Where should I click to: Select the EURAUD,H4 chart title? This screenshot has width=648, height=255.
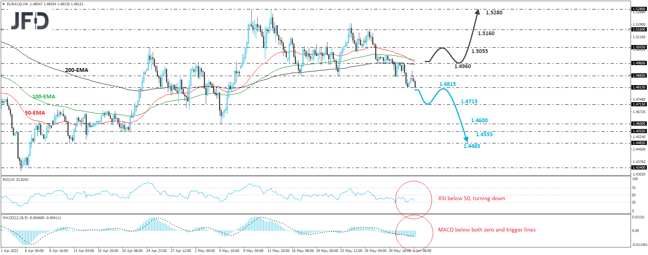pyautogui.click(x=17, y=4)
